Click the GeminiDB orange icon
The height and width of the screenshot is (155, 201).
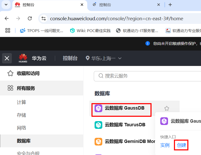click(x=98, y=142)
